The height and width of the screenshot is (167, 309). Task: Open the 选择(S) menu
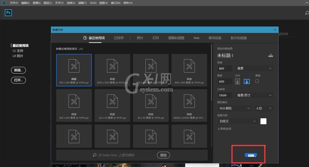71,3
